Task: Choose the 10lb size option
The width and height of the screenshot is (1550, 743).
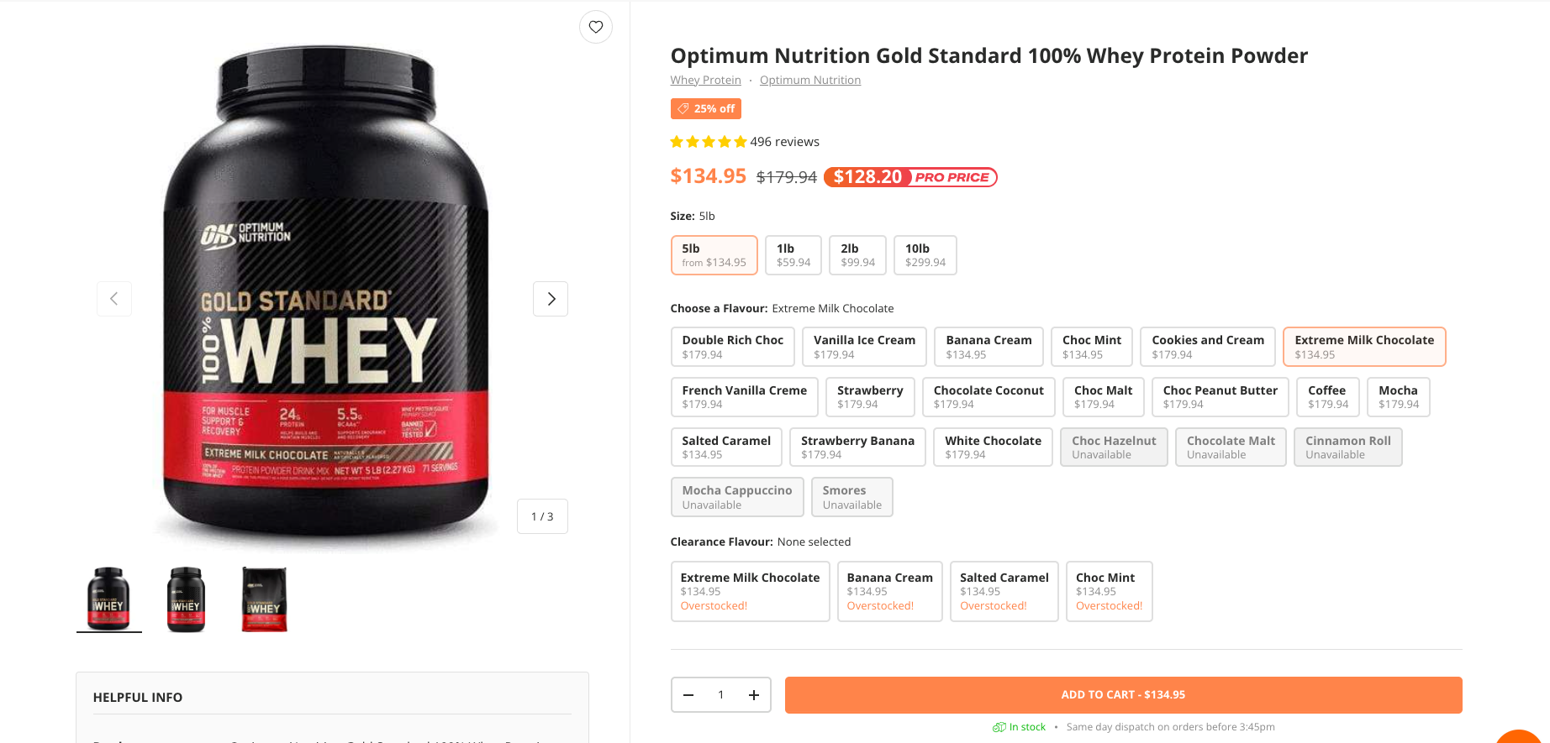Action: tap(925, 255)
